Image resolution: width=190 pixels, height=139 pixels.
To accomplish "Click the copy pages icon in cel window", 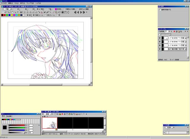I will coord(67,114).
